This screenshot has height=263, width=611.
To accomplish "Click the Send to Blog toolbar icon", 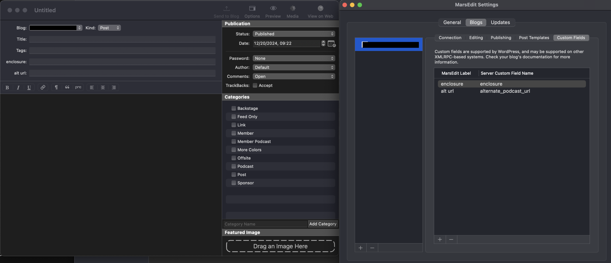I will click(x=226, y=8).
